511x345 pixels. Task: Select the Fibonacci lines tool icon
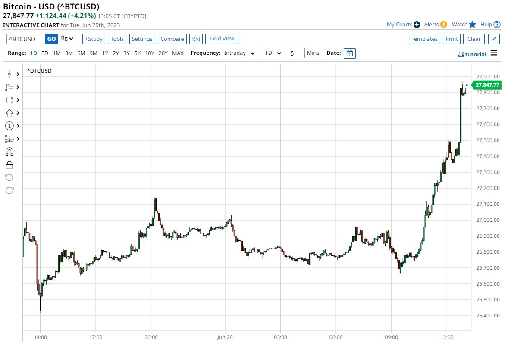[x=9, y=87]
